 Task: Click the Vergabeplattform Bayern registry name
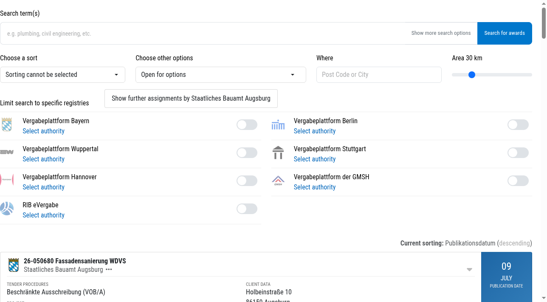(56, 121)
